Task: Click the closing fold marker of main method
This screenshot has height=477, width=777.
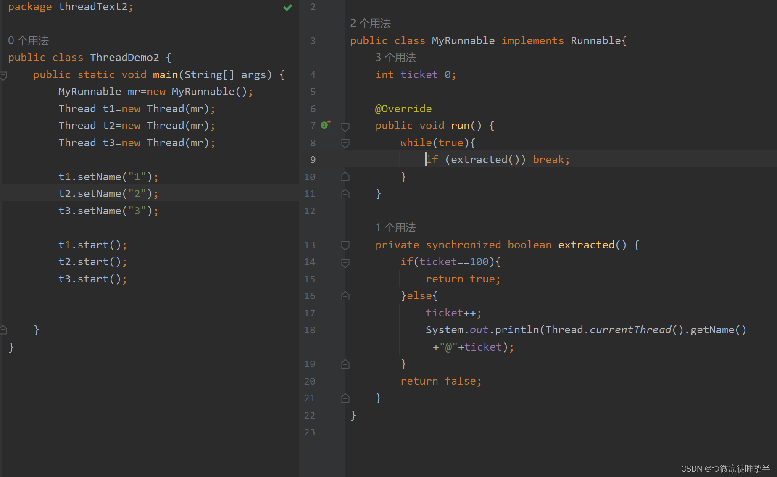Action: [x=4, y=330]
